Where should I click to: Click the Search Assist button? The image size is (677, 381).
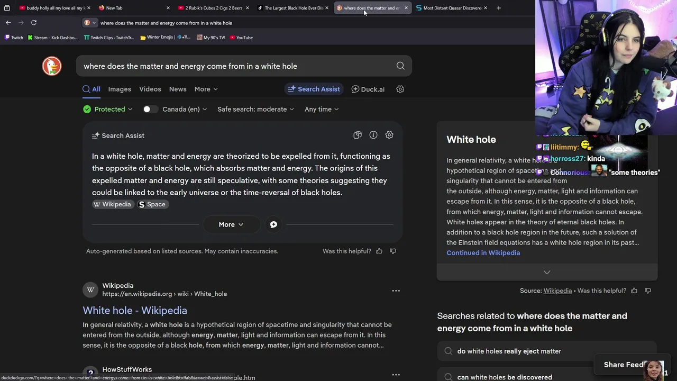point(314,89)
